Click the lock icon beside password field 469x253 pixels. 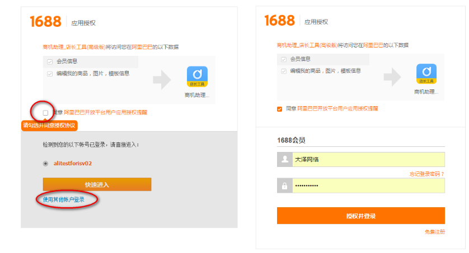pos(285,185)
